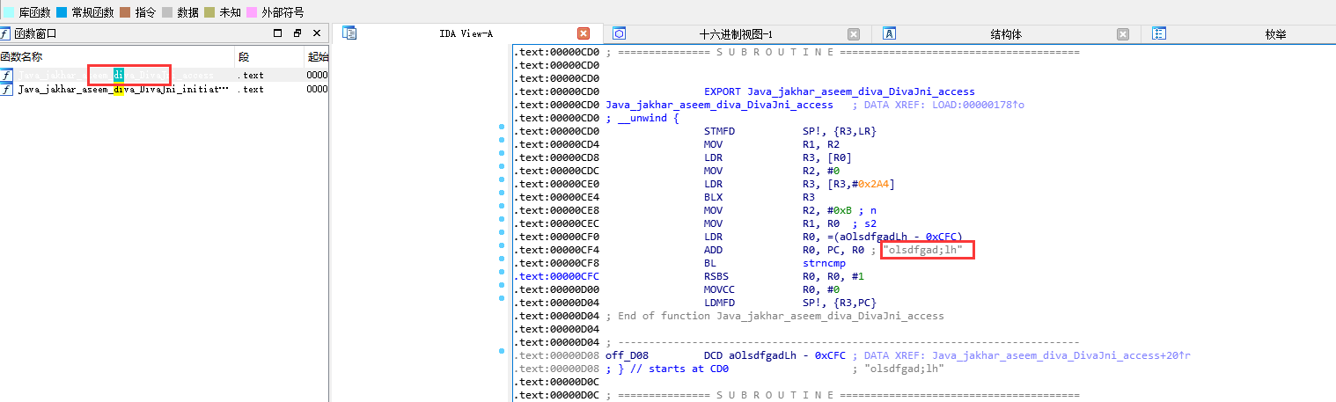The image size is (1336, 402).
Task: Toggle breakpoint dot on BL strncmp line
Action: tap(502, 259)
